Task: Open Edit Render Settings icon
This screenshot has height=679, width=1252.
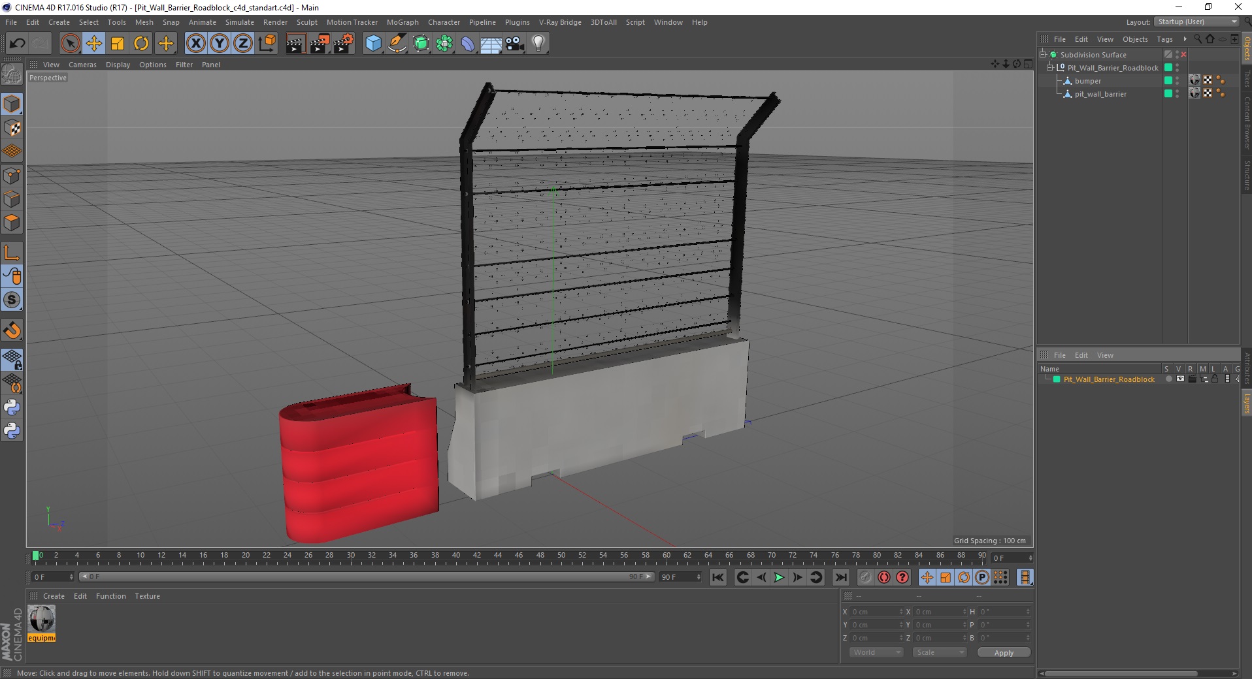Action: 344,44
